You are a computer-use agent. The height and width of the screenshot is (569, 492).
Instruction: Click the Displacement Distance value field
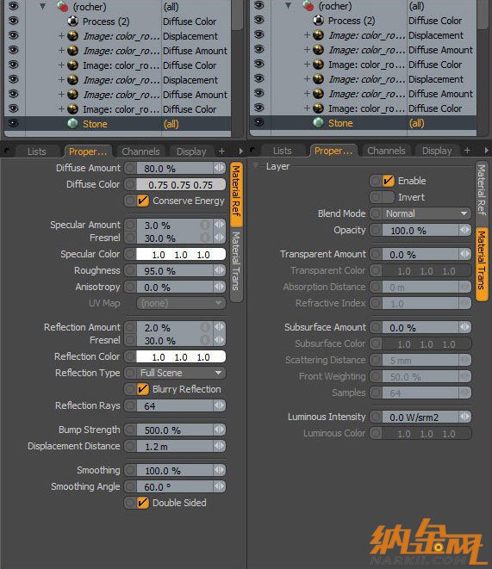coord(175,446)
